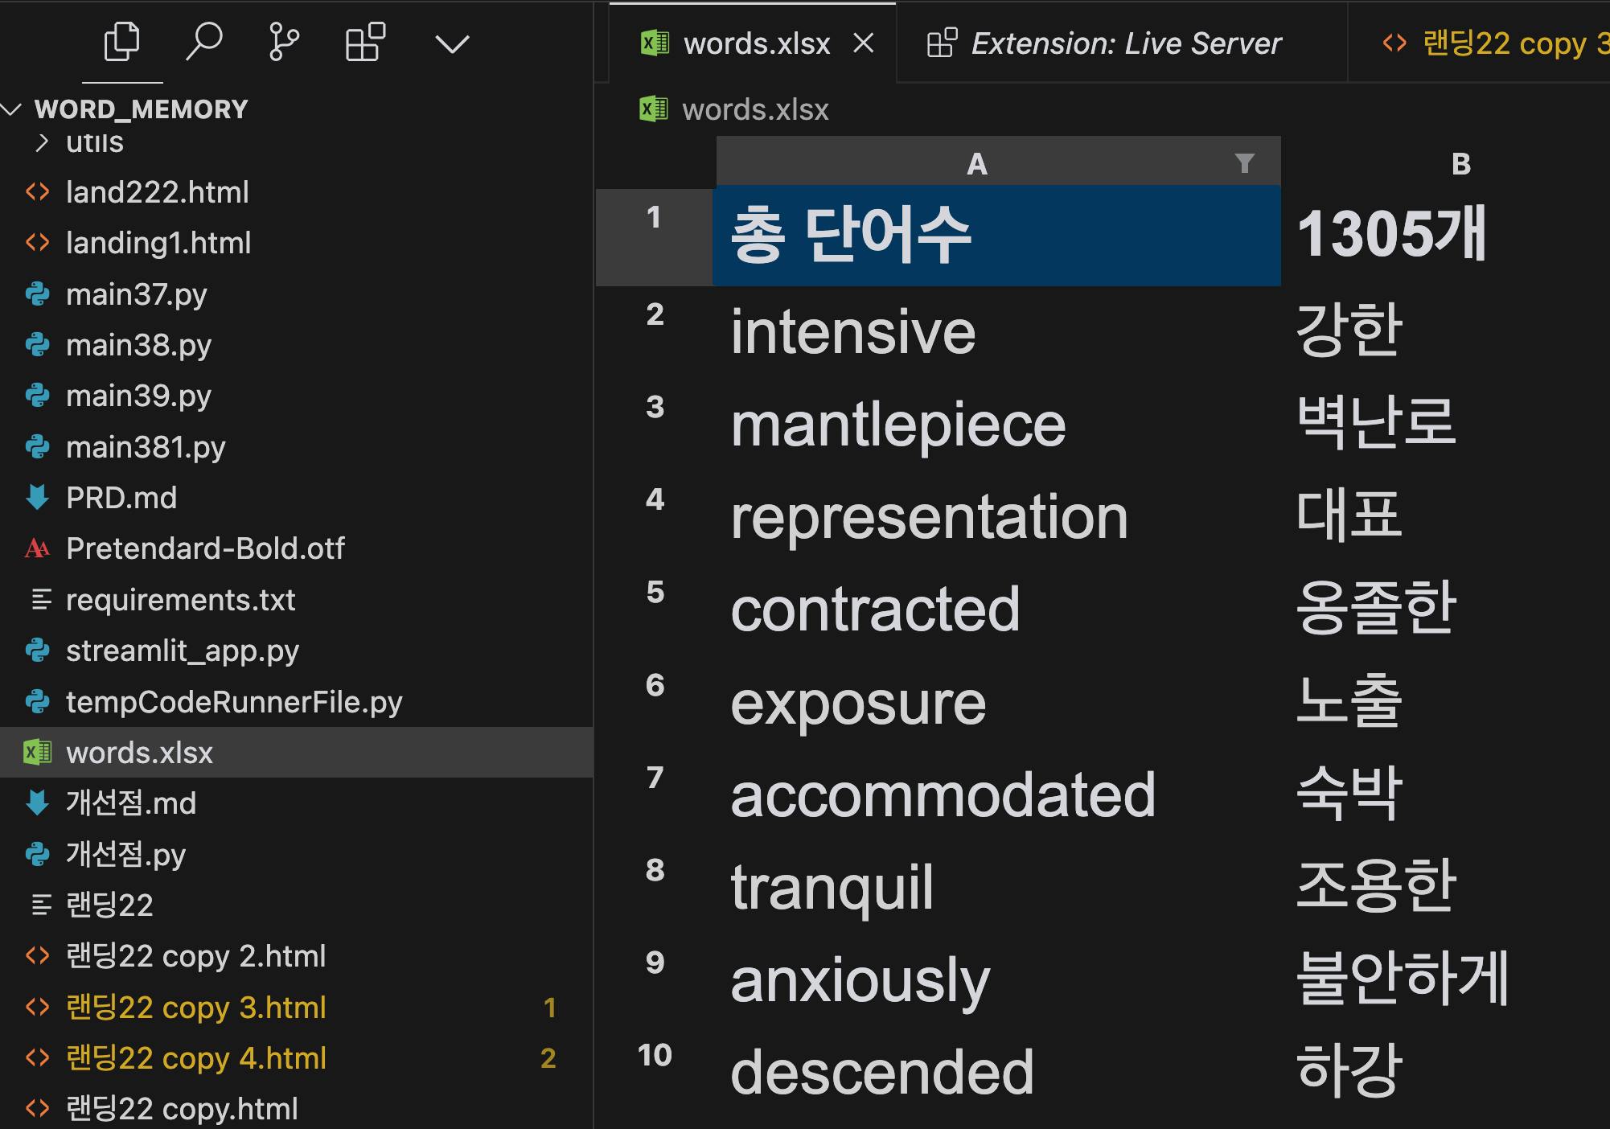Open the Search view icon

pyautogui.click(x=203, y=42)
